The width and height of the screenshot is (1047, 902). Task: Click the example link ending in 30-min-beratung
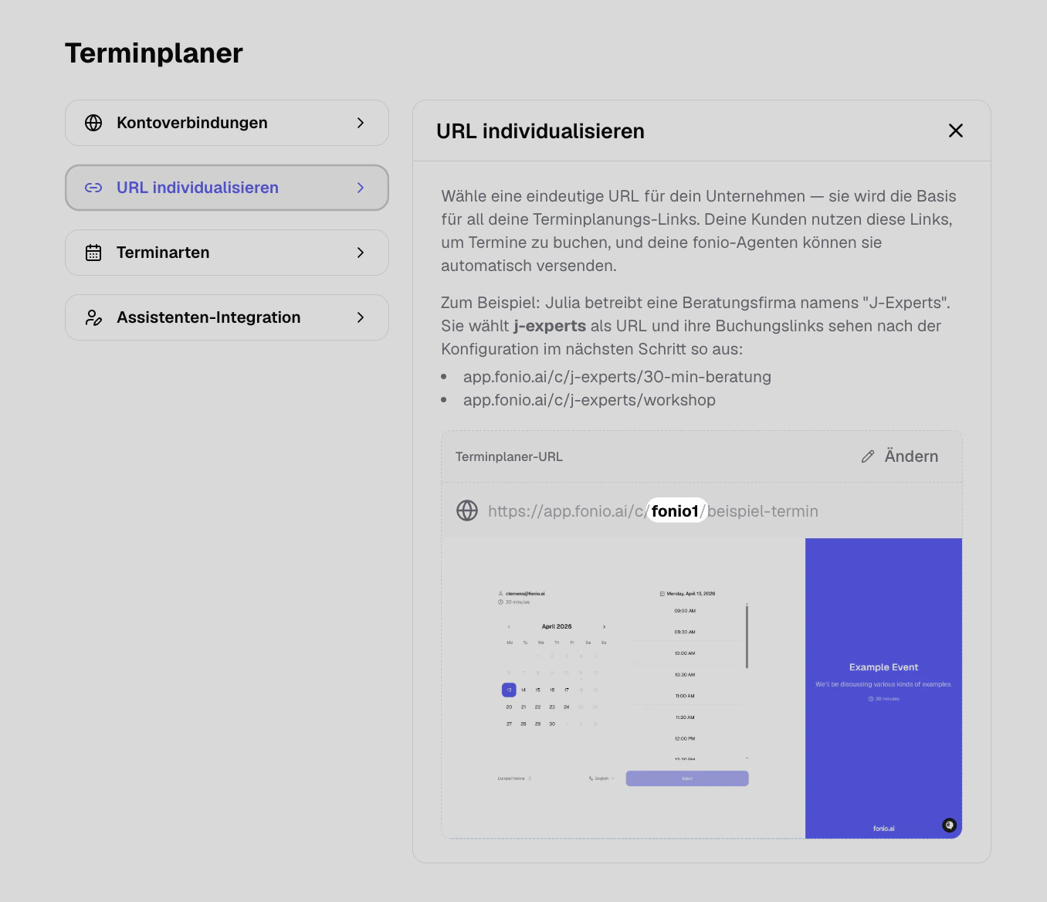[x=617, y=377]
